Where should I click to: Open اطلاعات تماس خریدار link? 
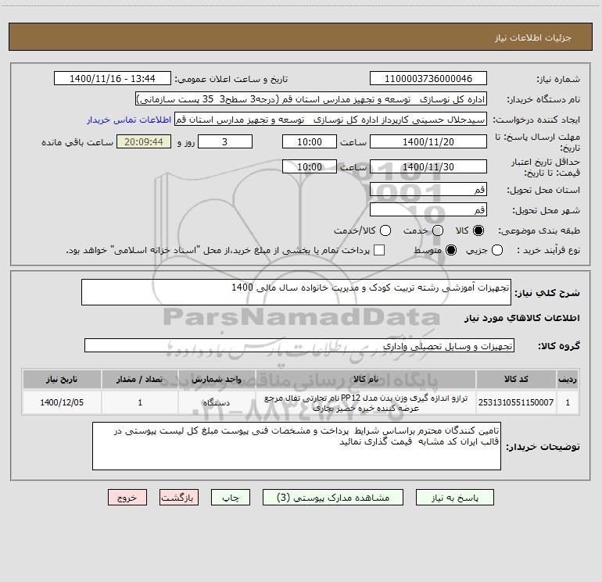pos(129,120)
